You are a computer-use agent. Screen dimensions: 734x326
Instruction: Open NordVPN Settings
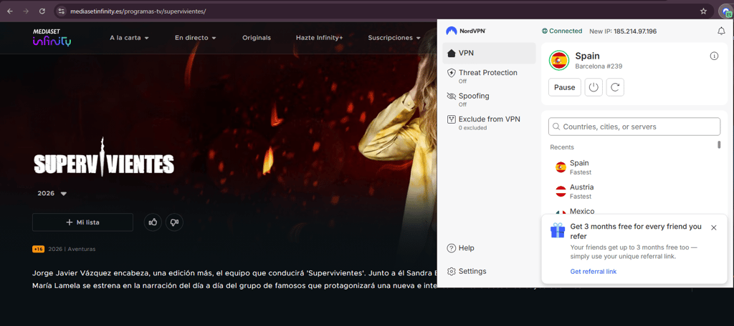click(467, 272)
